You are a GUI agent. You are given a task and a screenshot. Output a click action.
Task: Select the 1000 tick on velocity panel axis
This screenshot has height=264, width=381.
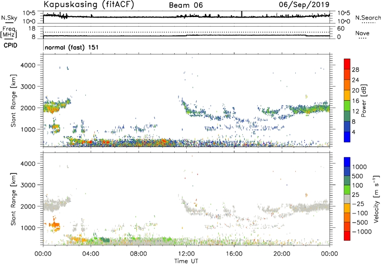click(x=28, y=228)
